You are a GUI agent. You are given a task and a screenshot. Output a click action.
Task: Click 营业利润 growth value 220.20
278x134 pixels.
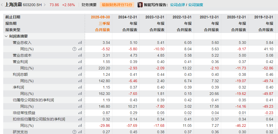pos(105,68)
